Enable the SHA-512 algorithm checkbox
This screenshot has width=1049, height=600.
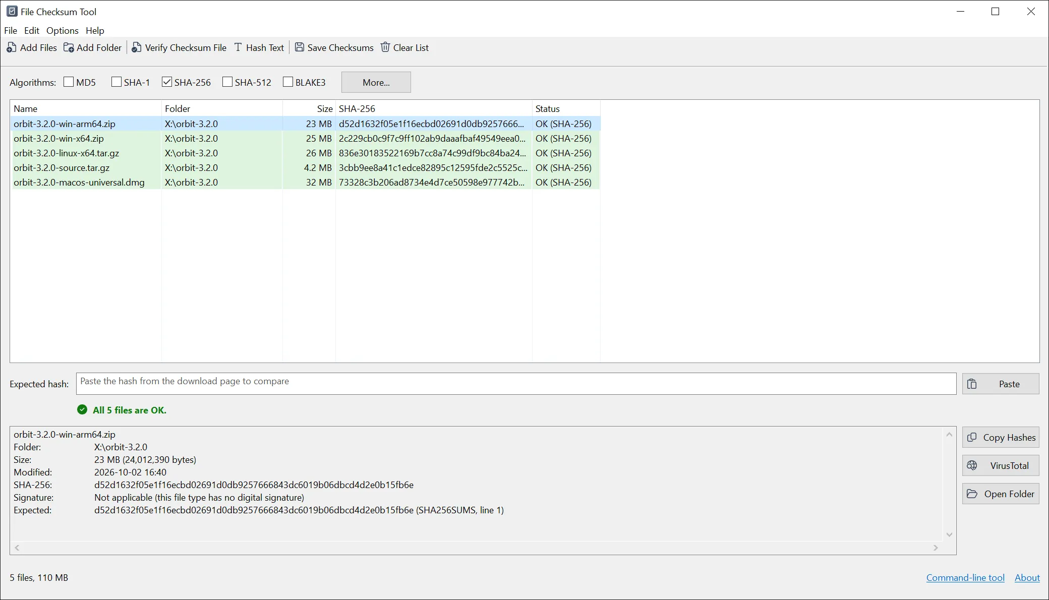coord(227,82)
